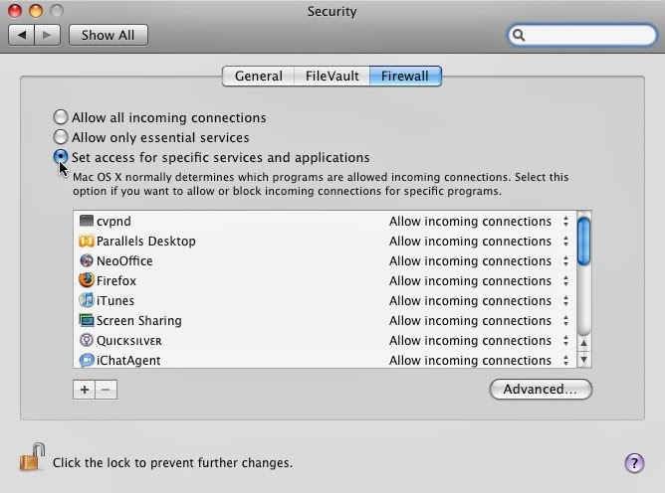Select the iTunes icon in the list
The image size is (665, 493).
pyautogui.click(x=87, y=301)
